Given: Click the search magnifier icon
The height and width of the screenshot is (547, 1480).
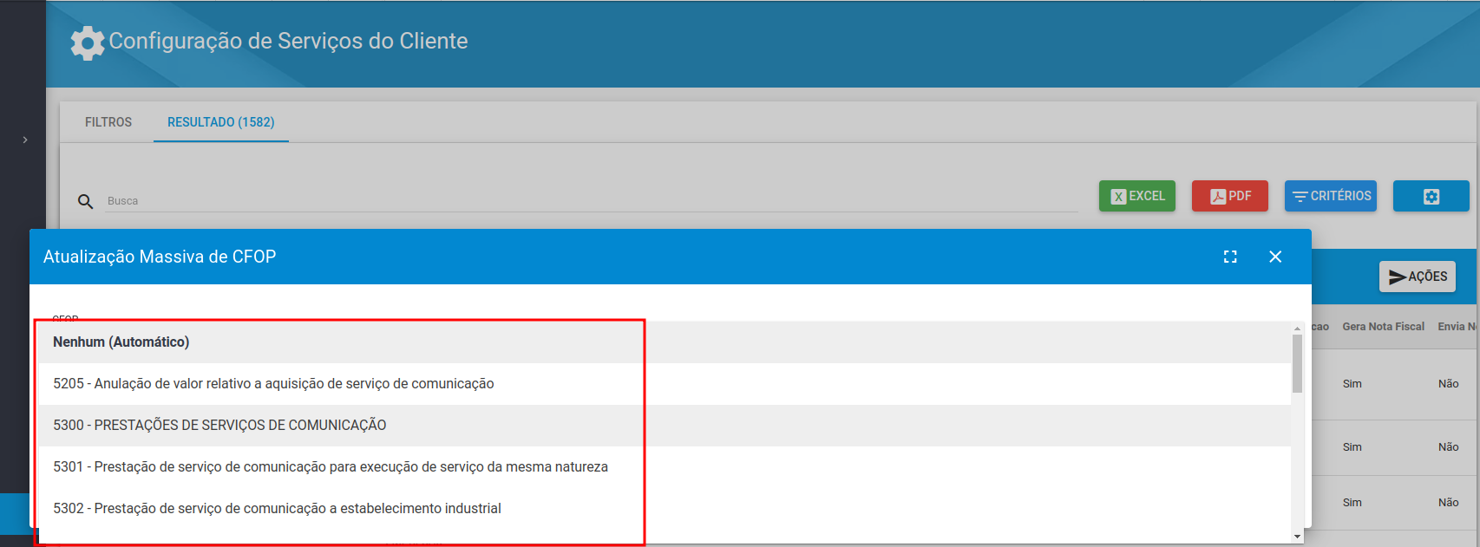Looking at the screenshot, I should click(85, 201).
